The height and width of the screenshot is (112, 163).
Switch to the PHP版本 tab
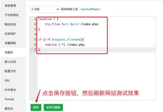[x=10, y=90]
